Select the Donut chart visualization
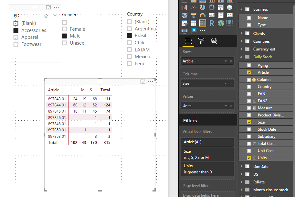 211,7
